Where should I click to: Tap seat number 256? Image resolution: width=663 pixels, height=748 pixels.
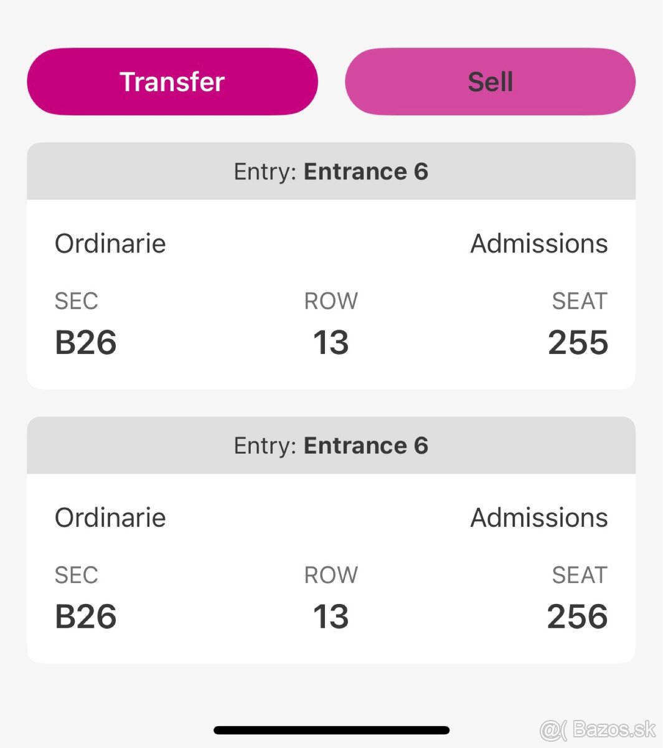577,617
